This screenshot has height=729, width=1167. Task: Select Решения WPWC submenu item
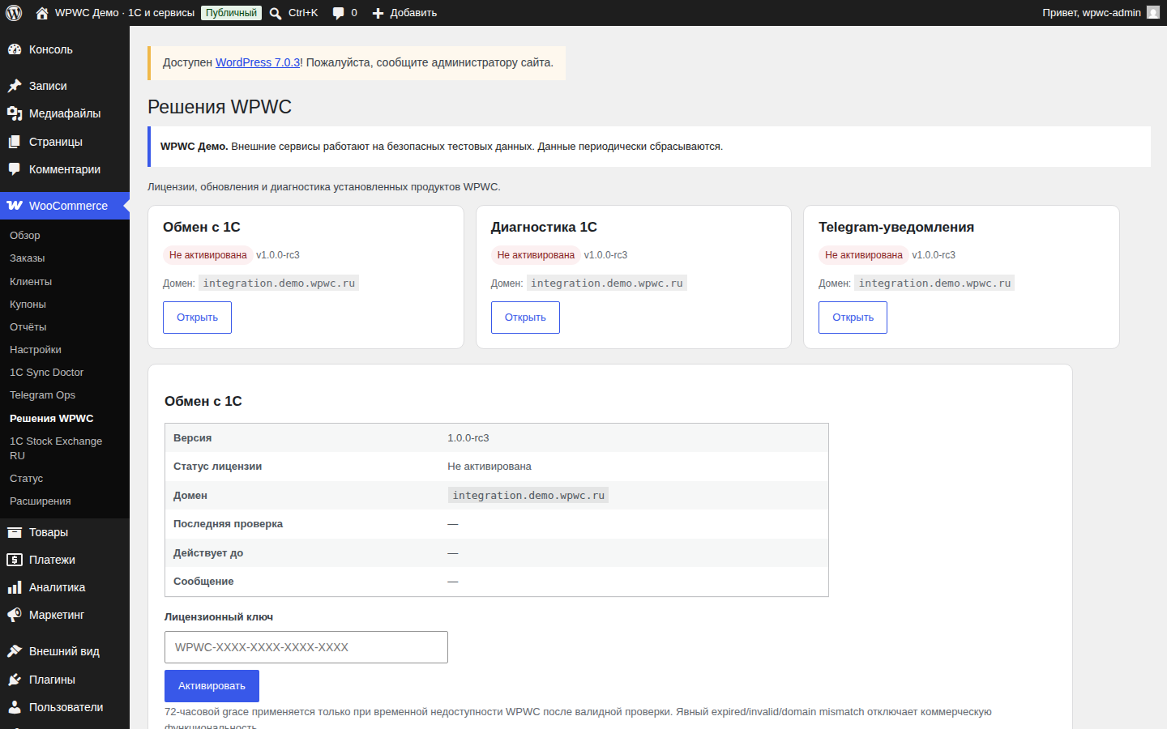click(x=65, y=419)
